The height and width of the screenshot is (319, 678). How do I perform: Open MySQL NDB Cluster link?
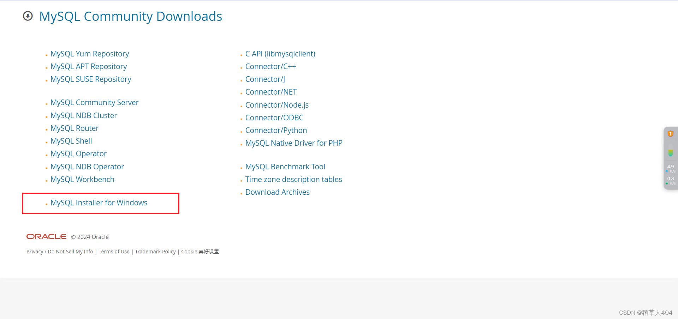point(84,116)
